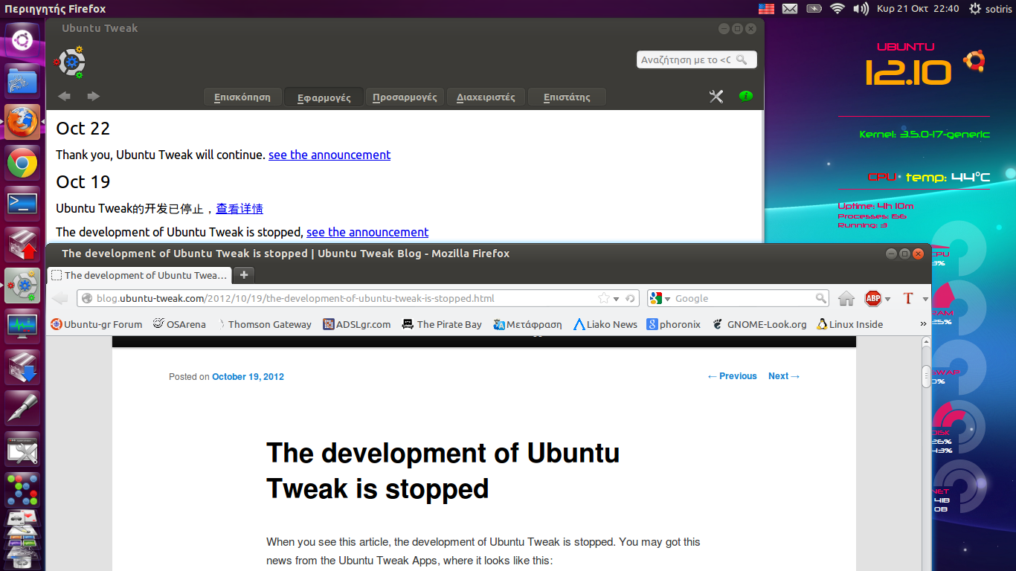The image size is (1016, 571).
Task: Follow the Oct 22 'see the announcement' link
Action: [329, 155]
